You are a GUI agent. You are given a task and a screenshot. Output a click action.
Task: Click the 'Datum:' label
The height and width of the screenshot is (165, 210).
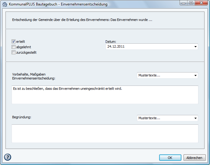111,42
